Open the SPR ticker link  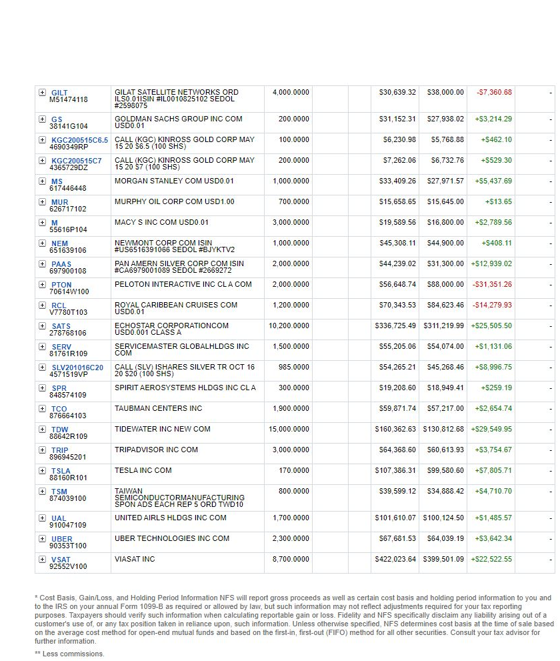click(59, 388)
